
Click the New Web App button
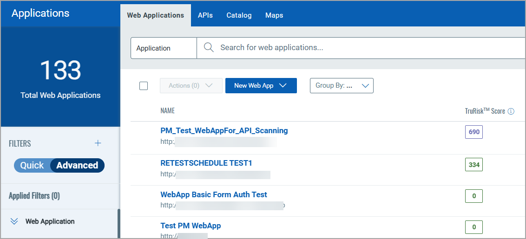tap(261, 85)
